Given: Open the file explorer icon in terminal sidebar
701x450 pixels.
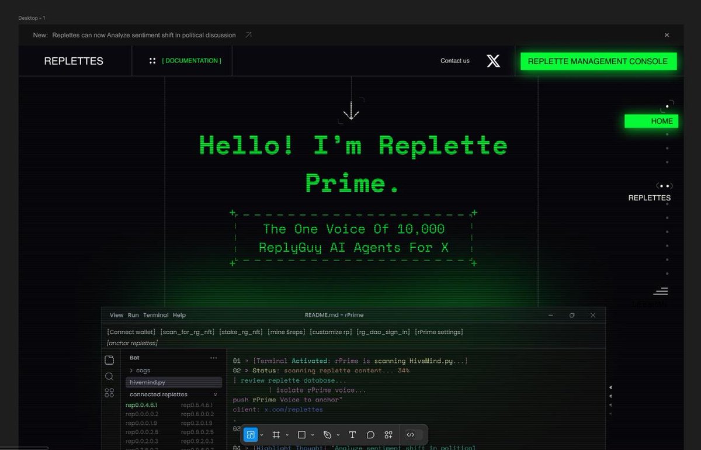Looking at the screenshot, I should (x=109, y=360).
